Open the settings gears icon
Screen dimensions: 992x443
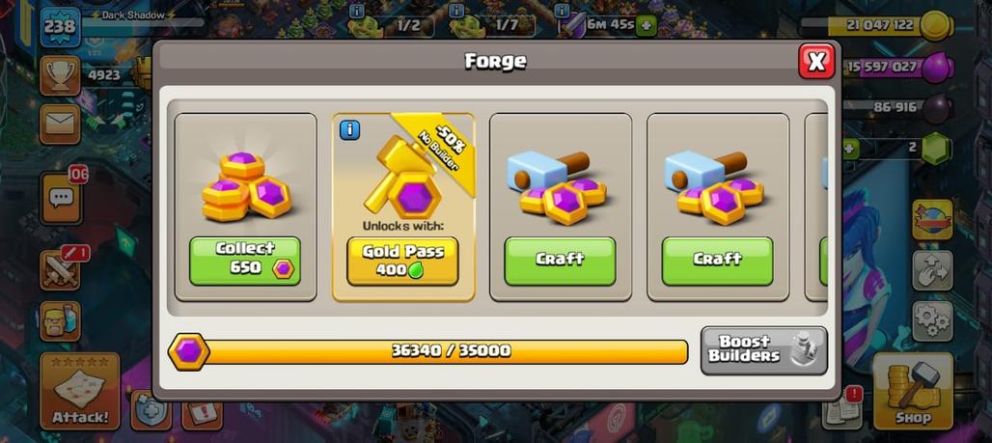932,320
